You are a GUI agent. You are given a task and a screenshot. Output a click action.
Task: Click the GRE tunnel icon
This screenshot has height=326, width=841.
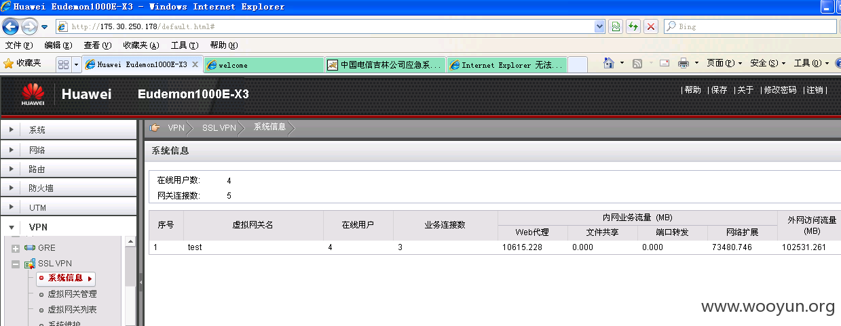pos(29,248)
